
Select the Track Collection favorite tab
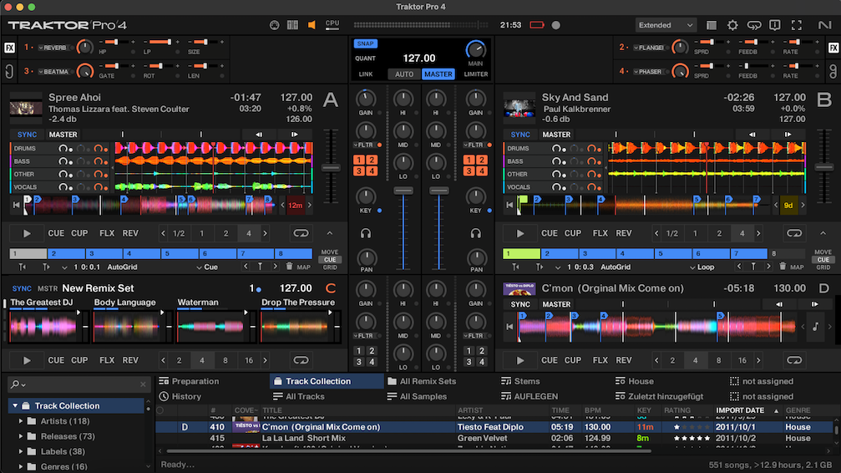click(327, 381)
